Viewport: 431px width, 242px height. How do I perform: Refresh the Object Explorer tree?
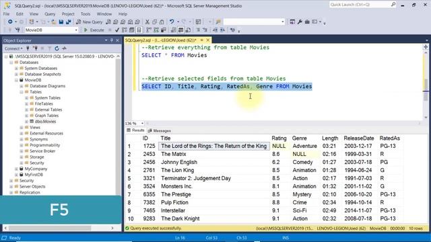(x=57, y=48)
